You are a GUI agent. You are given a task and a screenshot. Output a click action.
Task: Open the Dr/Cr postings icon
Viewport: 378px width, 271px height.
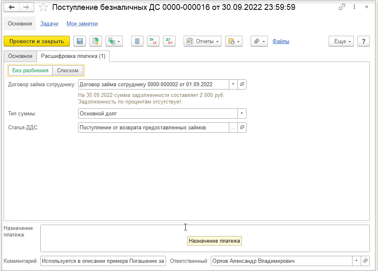pyautogui.click(x=153, y=41)
